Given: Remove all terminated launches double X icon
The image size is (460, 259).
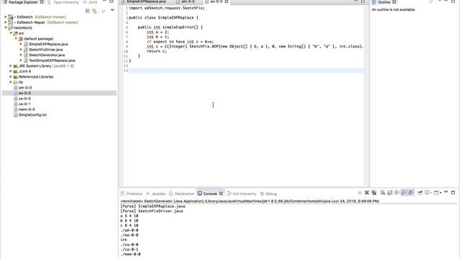Looking at the screenshot, I should pyautogui.click(x=374, y=193).
